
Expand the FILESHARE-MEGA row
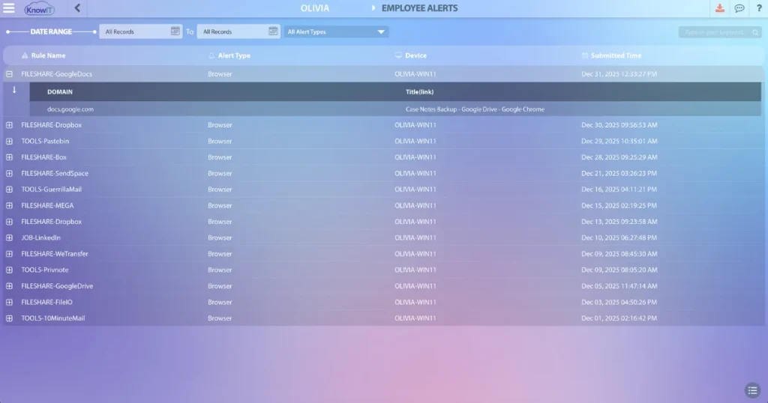[x=9, y=205]
